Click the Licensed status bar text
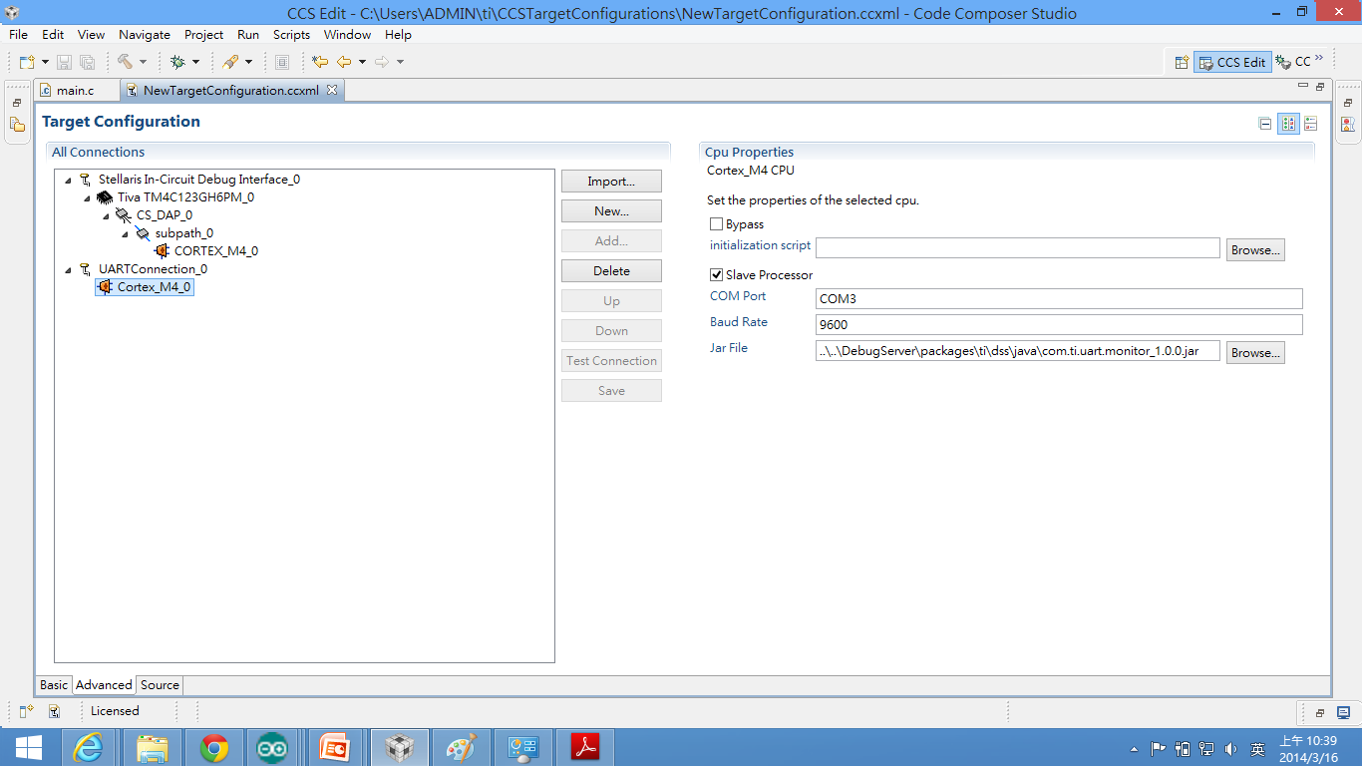 click(115, 711)
